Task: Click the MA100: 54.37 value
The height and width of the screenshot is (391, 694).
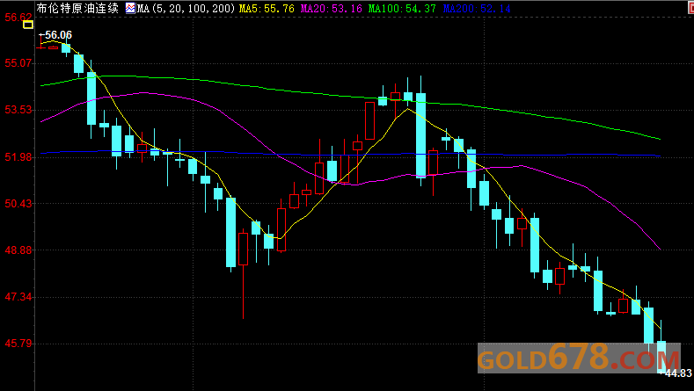Action: click(x=402, y=9)
